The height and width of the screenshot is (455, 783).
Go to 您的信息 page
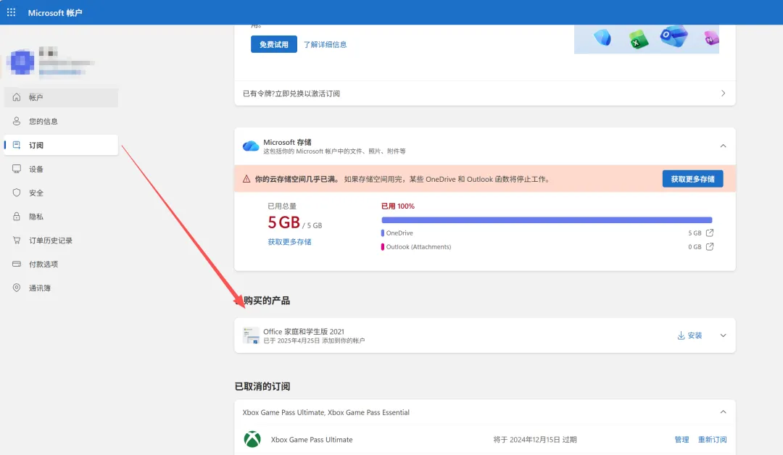point(62,121)
